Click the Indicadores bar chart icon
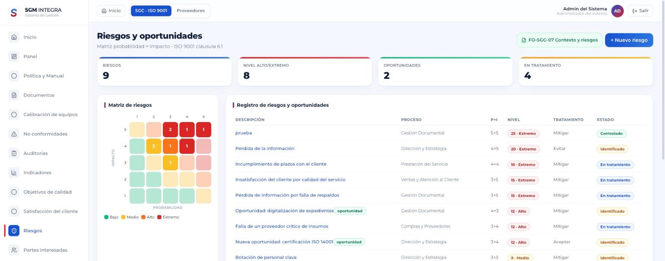 pos(14,172)
